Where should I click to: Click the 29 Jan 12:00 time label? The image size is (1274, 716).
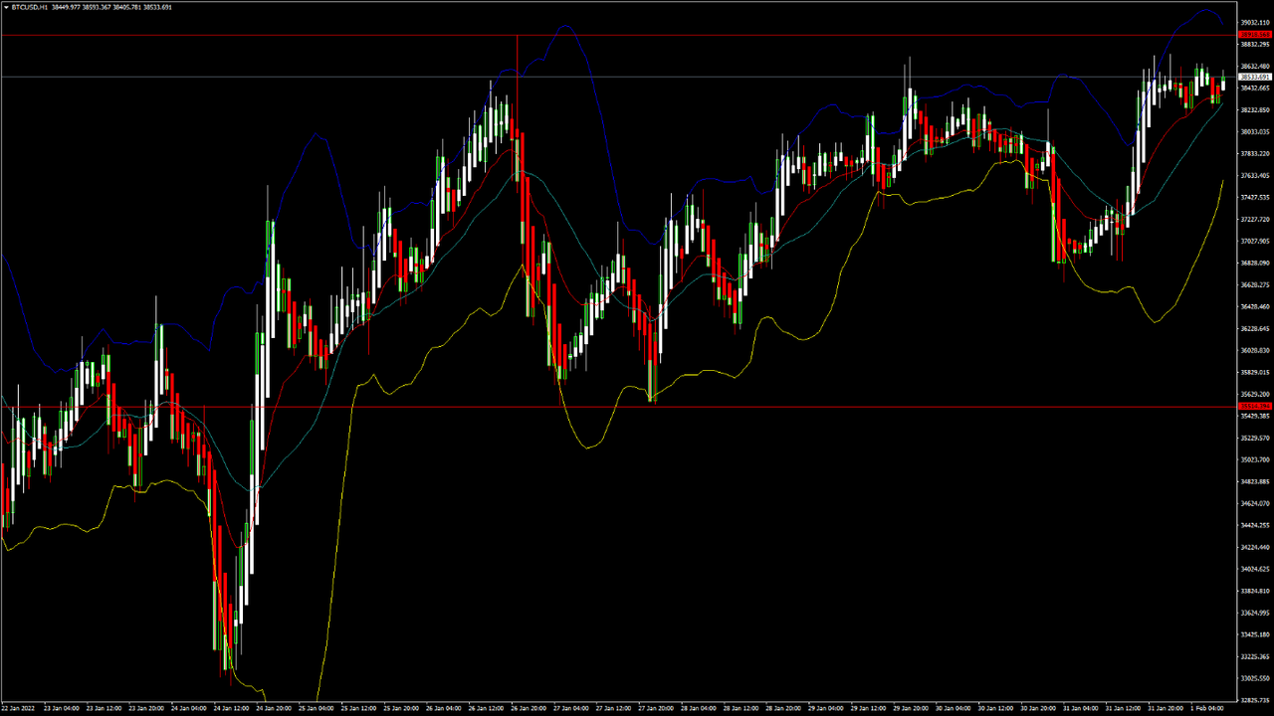click(868, 709)
